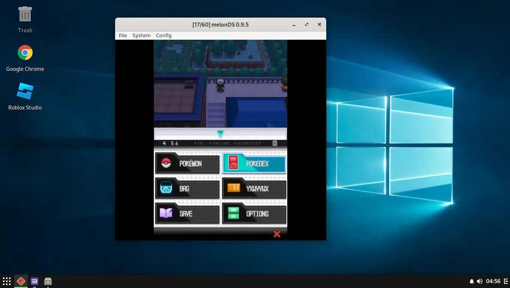
Task: Click the in-game clock 4 56
Action: [x=170, y=143]
